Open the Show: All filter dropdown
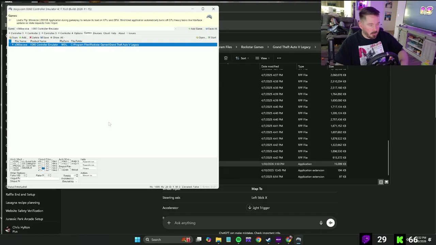Viewport: 436px width, 245px height. click(58, 37)
